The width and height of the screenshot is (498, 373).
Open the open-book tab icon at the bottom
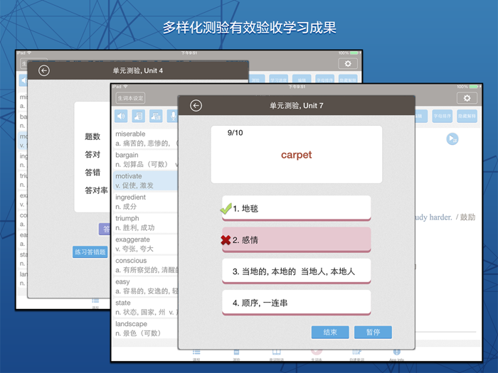click(276, 354)
